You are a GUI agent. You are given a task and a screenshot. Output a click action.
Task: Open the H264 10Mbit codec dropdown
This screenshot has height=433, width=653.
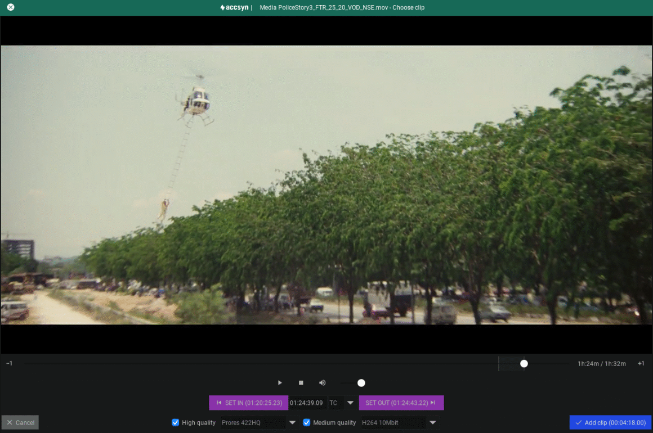[399, 423]
